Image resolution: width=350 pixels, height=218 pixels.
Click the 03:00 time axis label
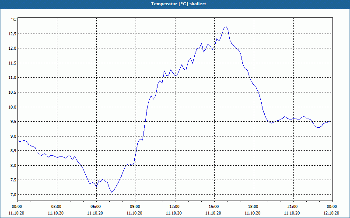57,207
